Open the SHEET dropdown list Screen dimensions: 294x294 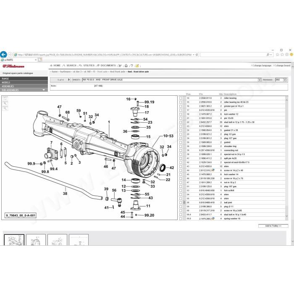pyautogui.click(x=260, y=80)
